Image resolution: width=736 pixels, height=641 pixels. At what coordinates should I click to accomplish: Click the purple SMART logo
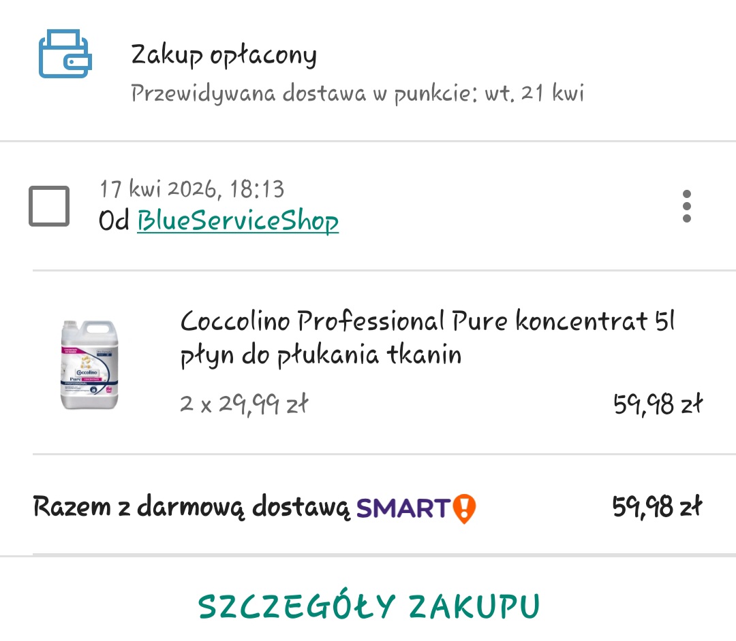(403, 508)
